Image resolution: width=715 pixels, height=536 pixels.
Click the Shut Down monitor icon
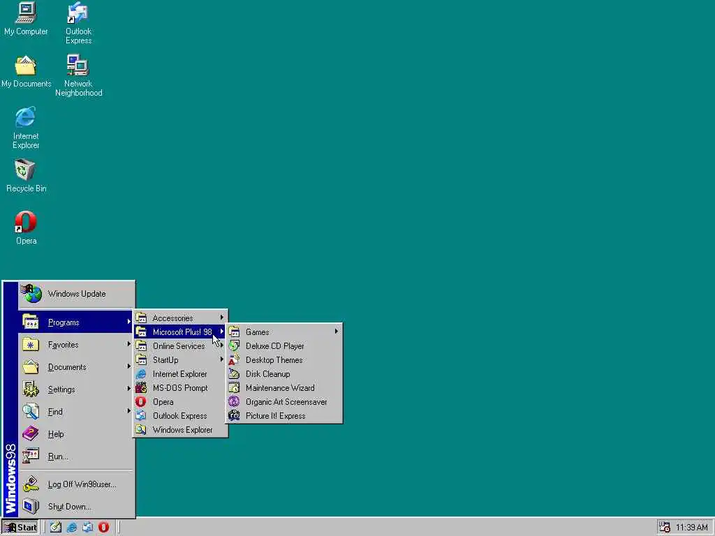pos(31,507)
